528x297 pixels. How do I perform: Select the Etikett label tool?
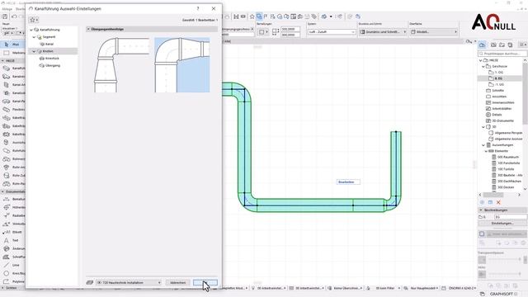coord(12,232)
